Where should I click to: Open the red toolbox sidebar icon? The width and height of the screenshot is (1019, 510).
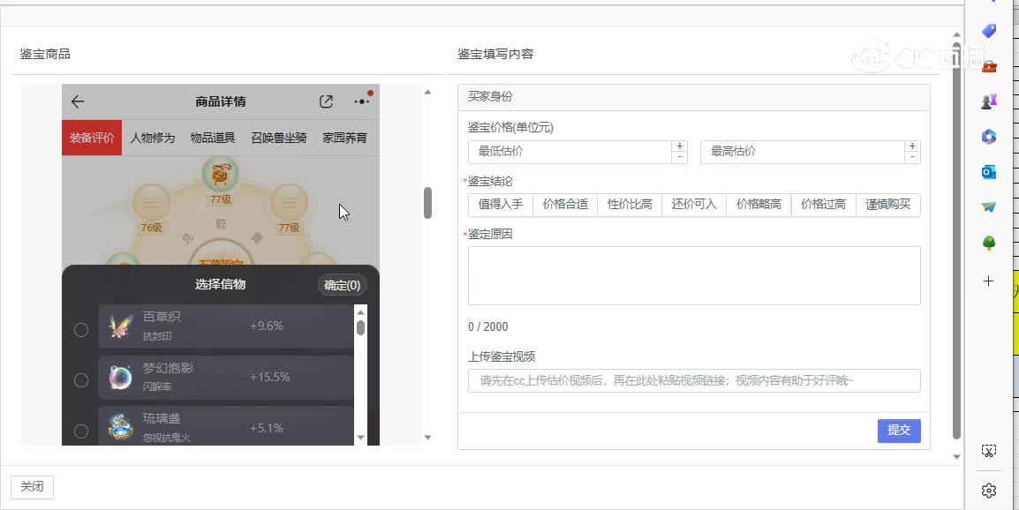(988, 66)
